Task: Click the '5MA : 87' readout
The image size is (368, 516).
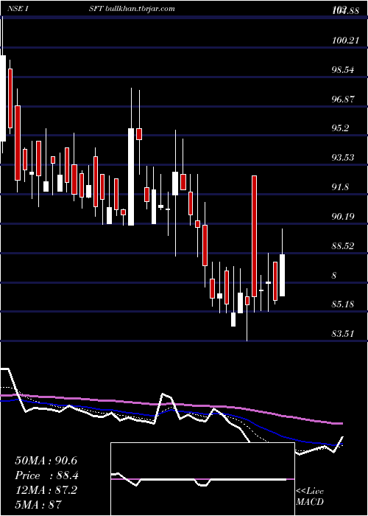Action: pyautogui.click(x=38, y=504)
